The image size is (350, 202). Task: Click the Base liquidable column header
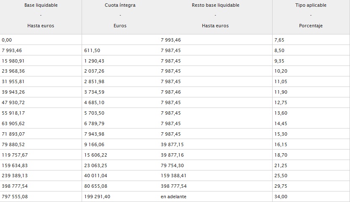pos(41,17)
